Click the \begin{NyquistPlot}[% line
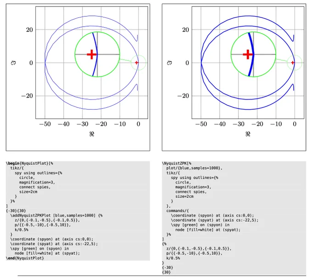312x280 pixels. pos(30,163)
